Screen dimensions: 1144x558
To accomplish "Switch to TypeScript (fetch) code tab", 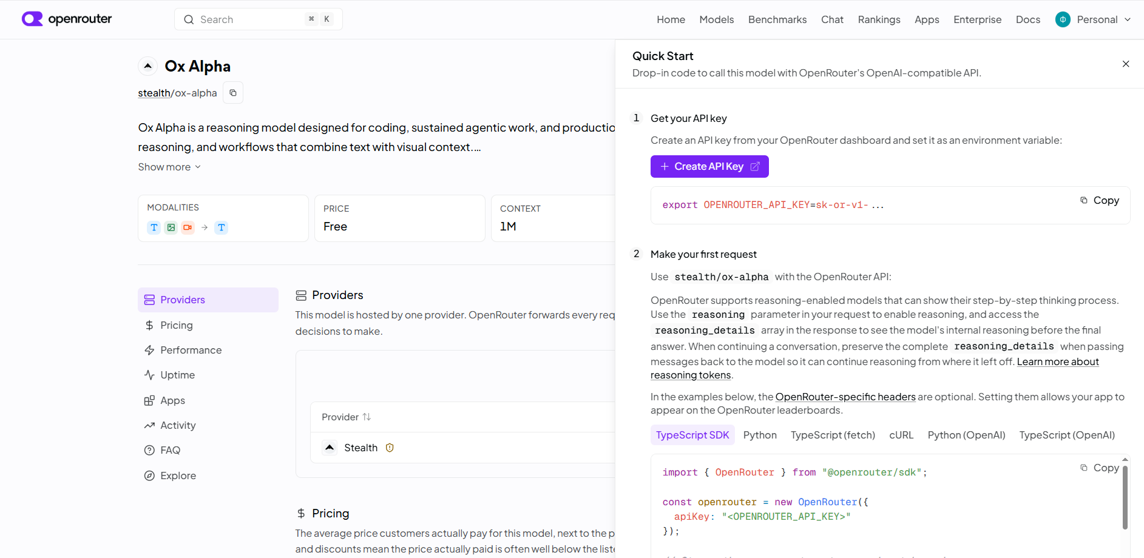I will pos(833,435).
